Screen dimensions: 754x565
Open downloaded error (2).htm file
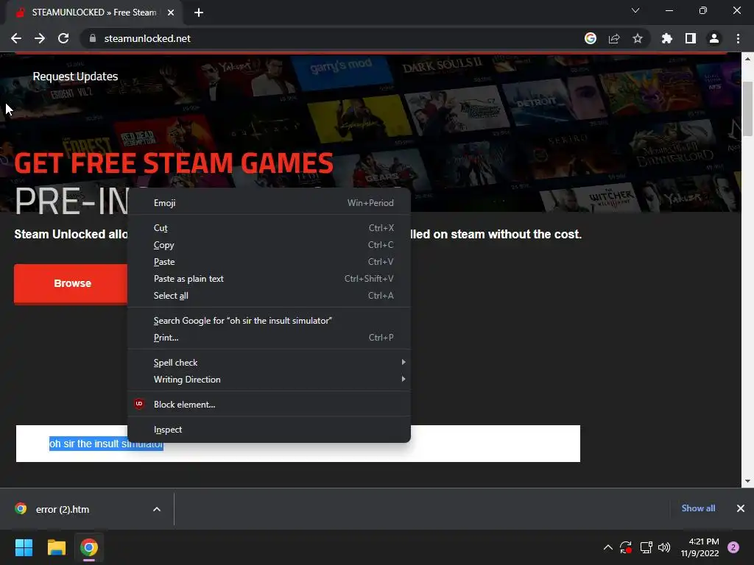(63, 509)
